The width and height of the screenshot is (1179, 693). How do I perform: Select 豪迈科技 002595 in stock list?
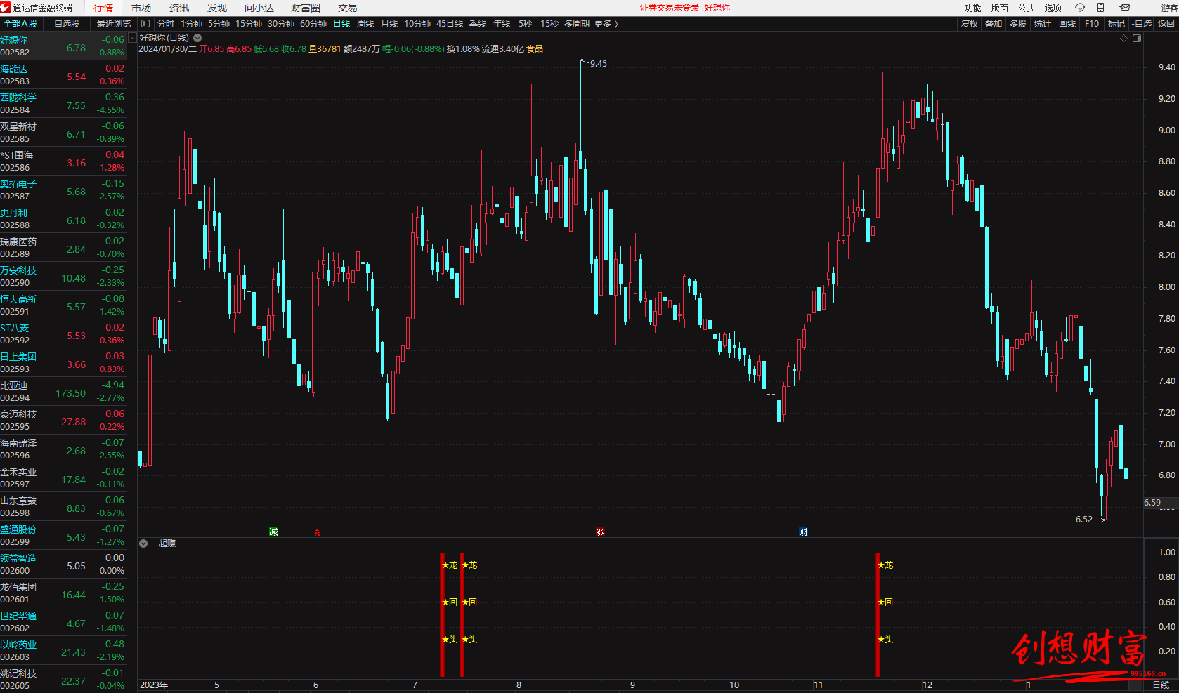pyautogui.click(x=63, y=420)
